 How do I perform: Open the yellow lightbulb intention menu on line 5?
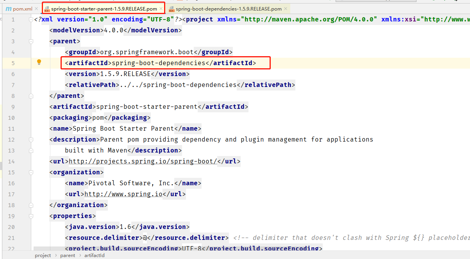39,62
